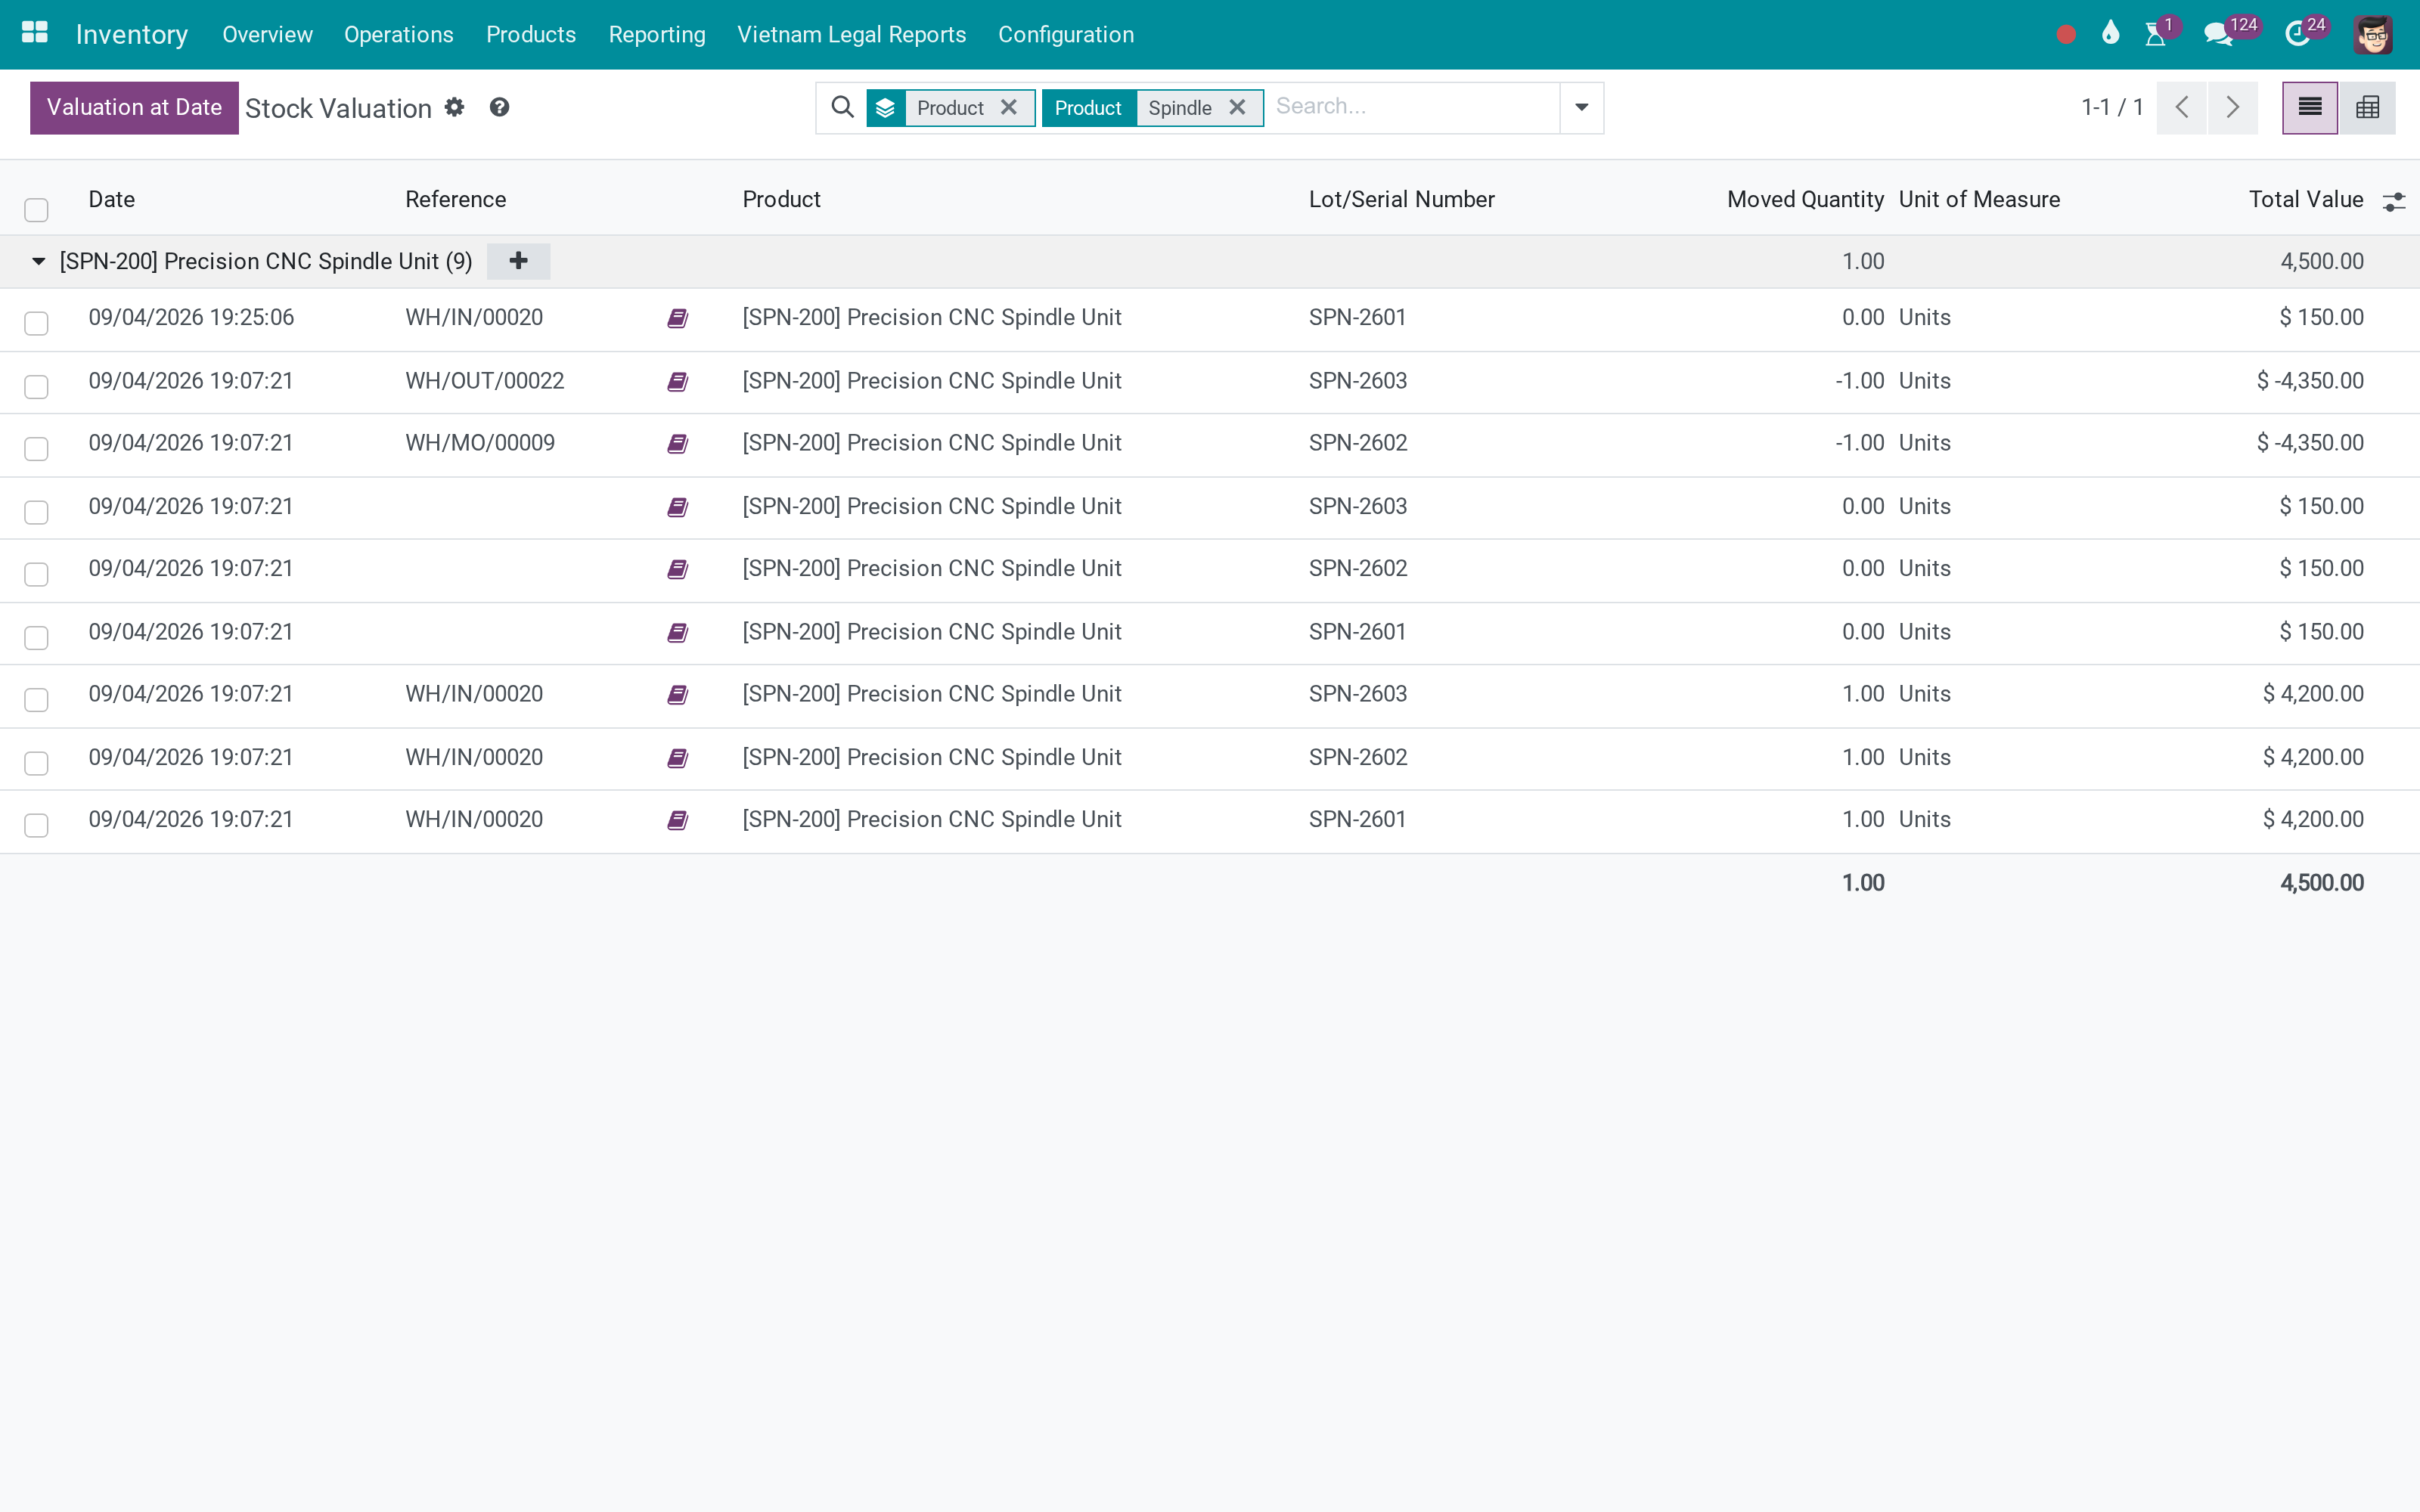Open the Configuration menu

(1066, 34)
